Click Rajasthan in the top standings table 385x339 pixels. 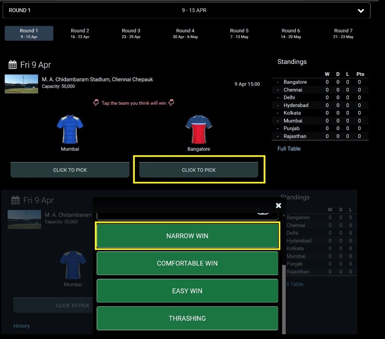click(295, 136)
